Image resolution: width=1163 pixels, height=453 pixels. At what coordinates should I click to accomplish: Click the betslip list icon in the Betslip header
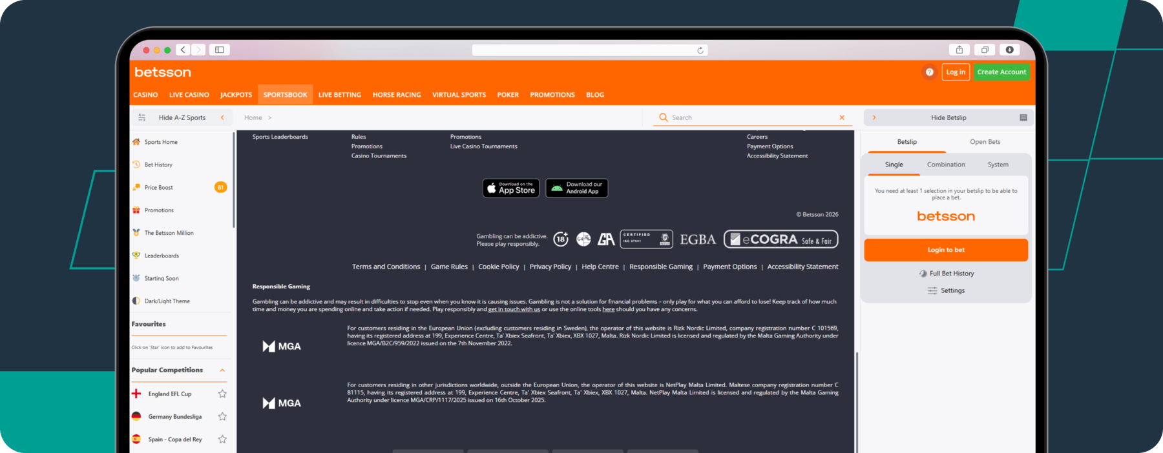1023,117
